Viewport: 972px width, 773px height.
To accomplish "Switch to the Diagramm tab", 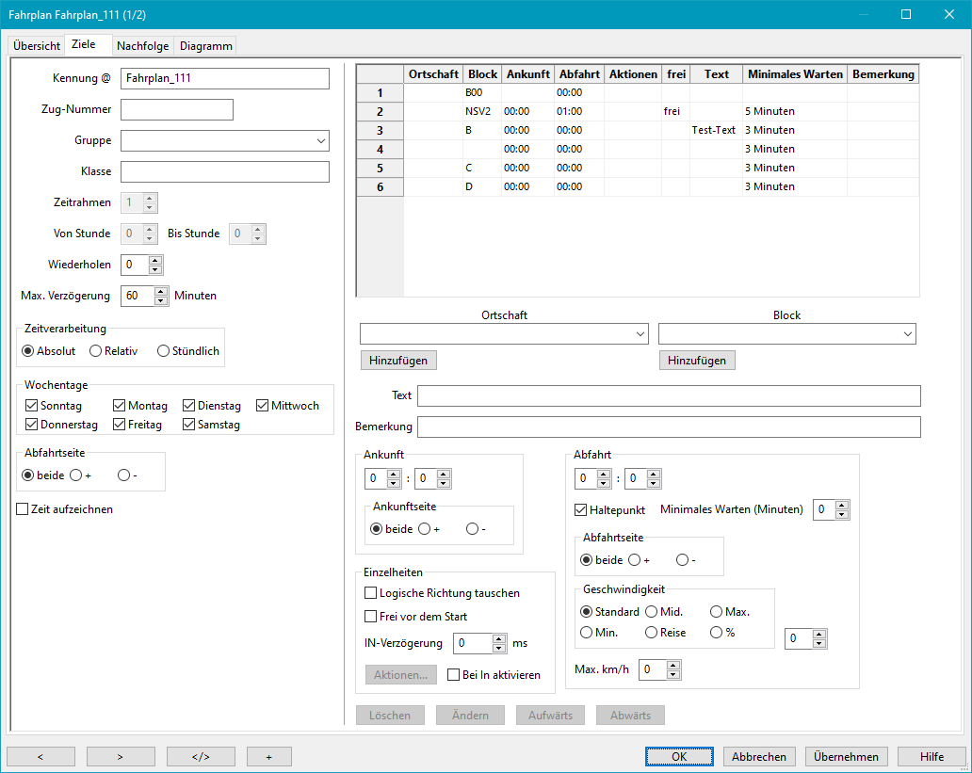I will coord(205,46).
